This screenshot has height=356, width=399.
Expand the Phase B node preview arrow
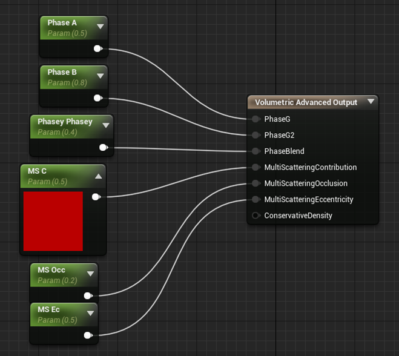[101, 76]
